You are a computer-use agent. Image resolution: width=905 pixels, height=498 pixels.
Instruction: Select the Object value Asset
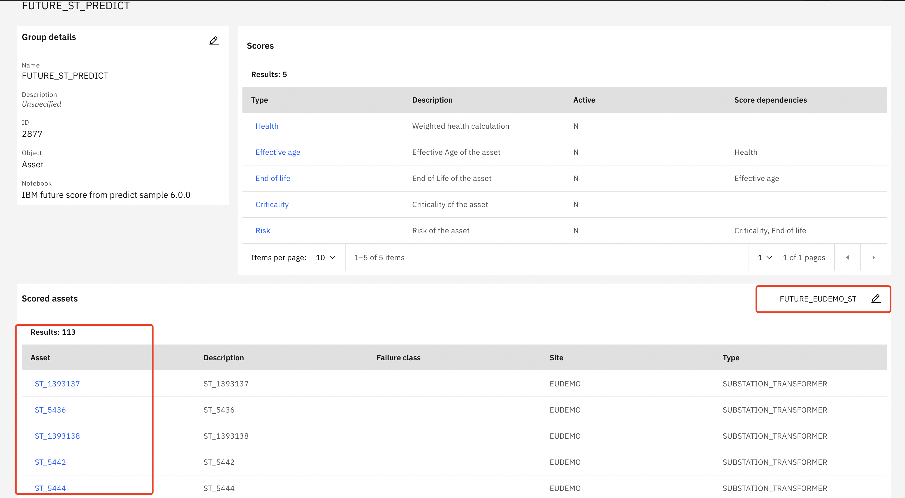pos(33,164)
